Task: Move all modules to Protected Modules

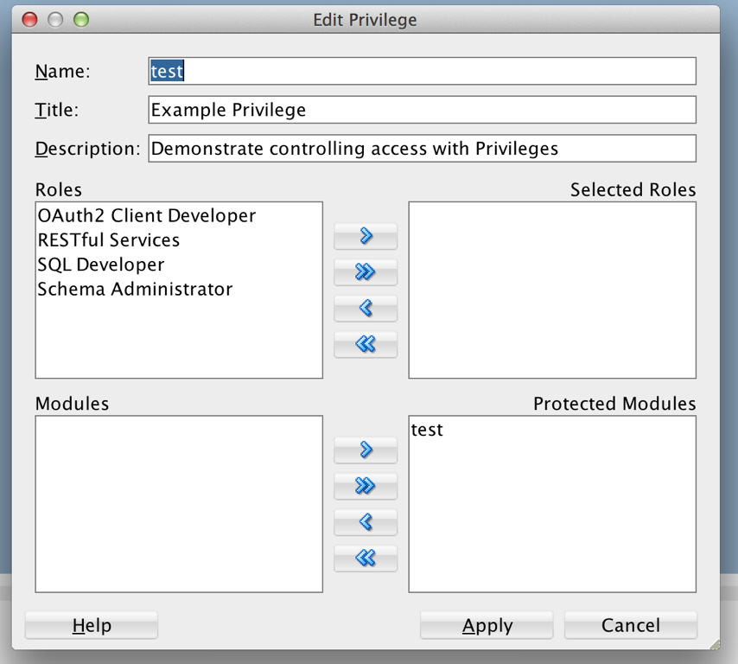Action: (x=366, y=486)
